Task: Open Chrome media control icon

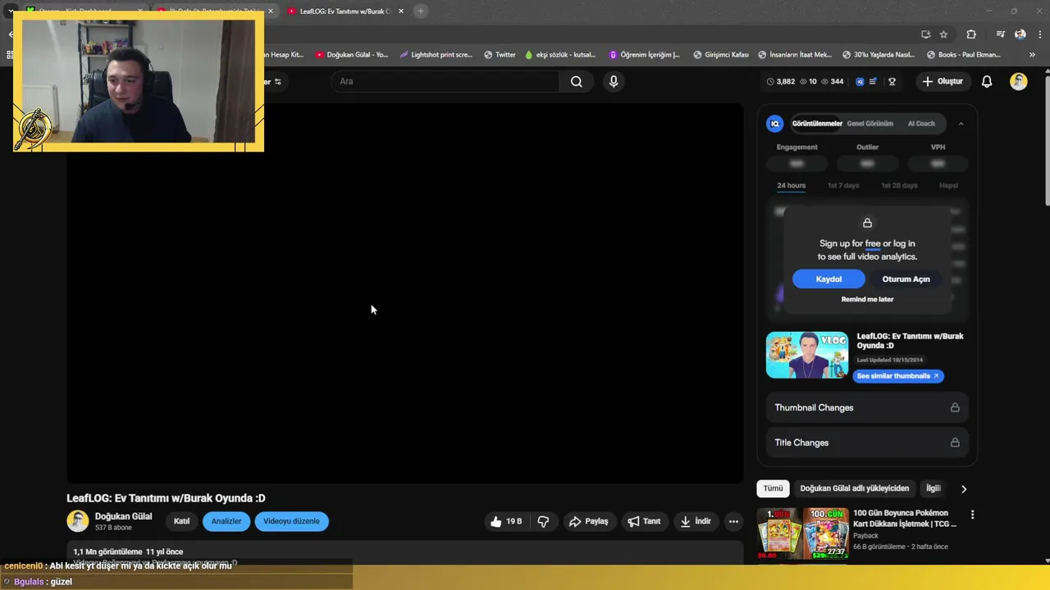Action: 1000,34
